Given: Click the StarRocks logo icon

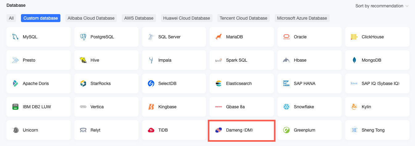Looking at the screenshot, I should pyautogui.click(x=83, y=83).
